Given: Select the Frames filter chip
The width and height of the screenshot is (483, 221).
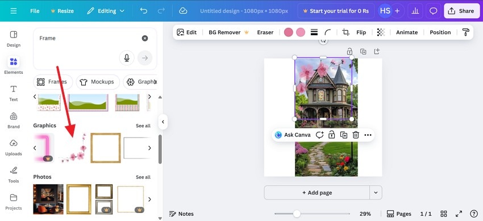Looking at the screenshot, I should point(53,82).
